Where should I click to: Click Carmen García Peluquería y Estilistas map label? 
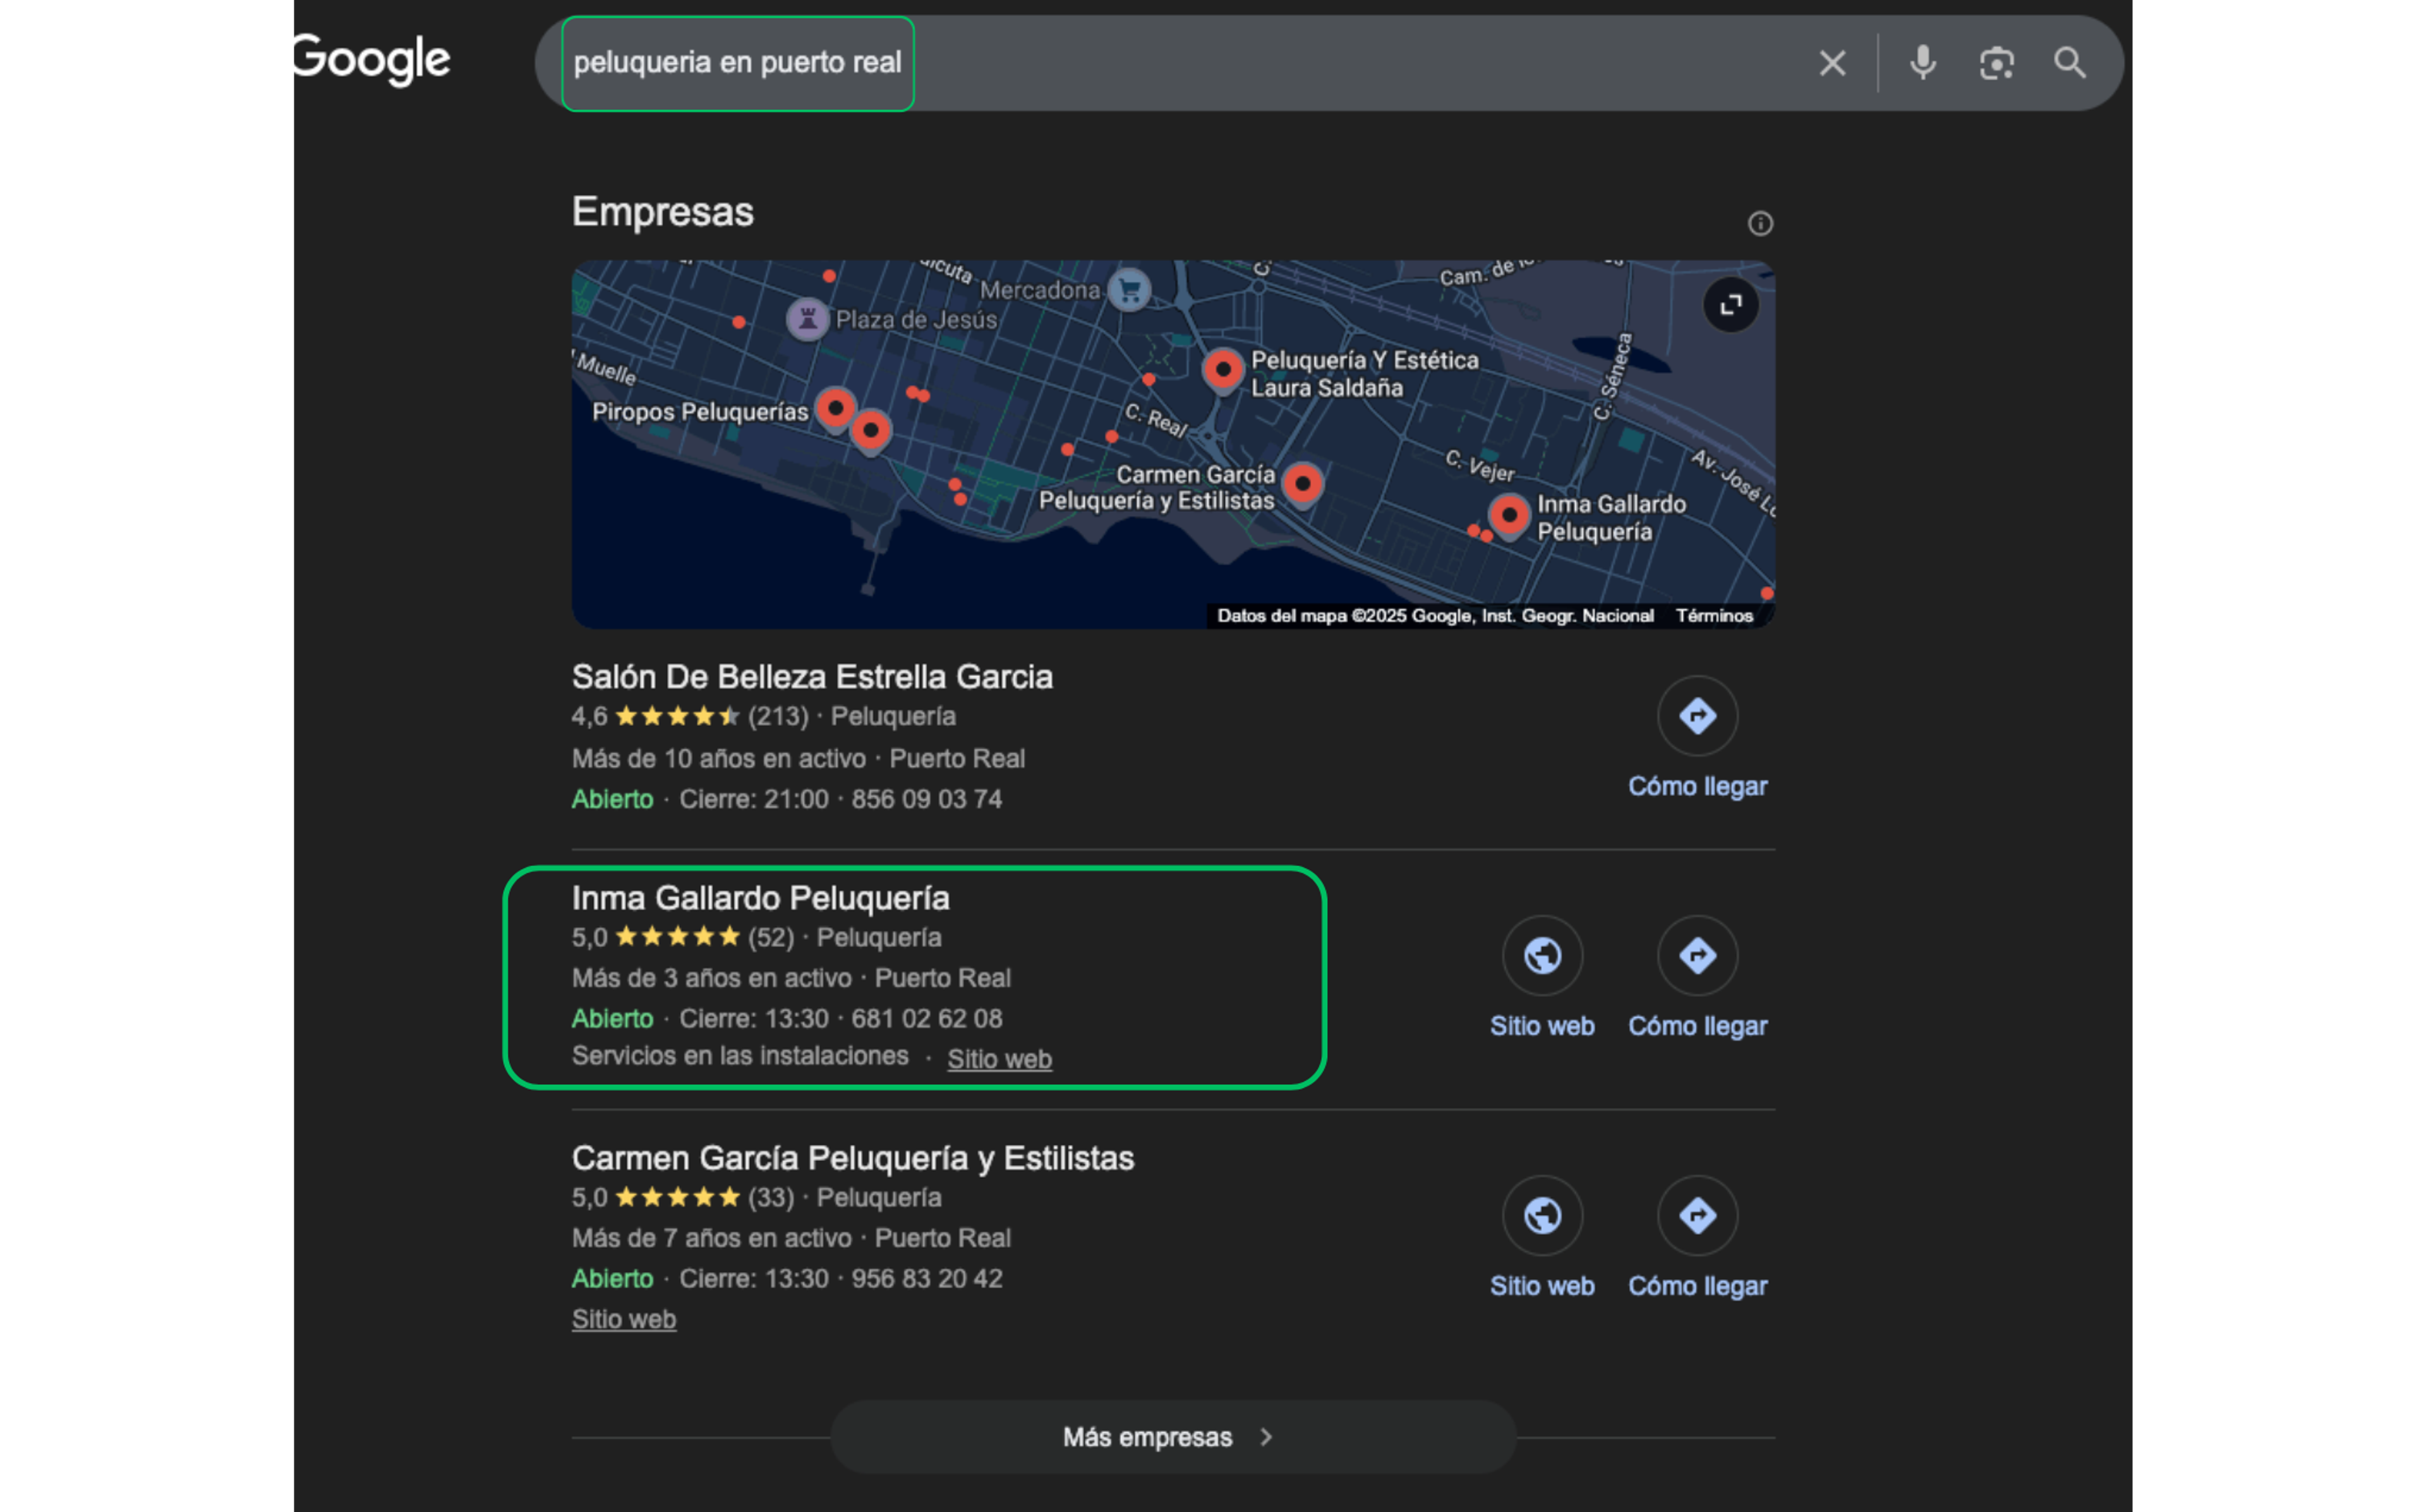(1157, 488)
